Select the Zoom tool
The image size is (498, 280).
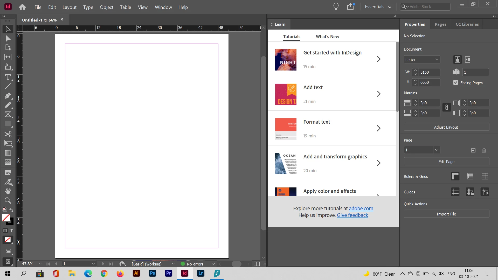coord(8,201)
